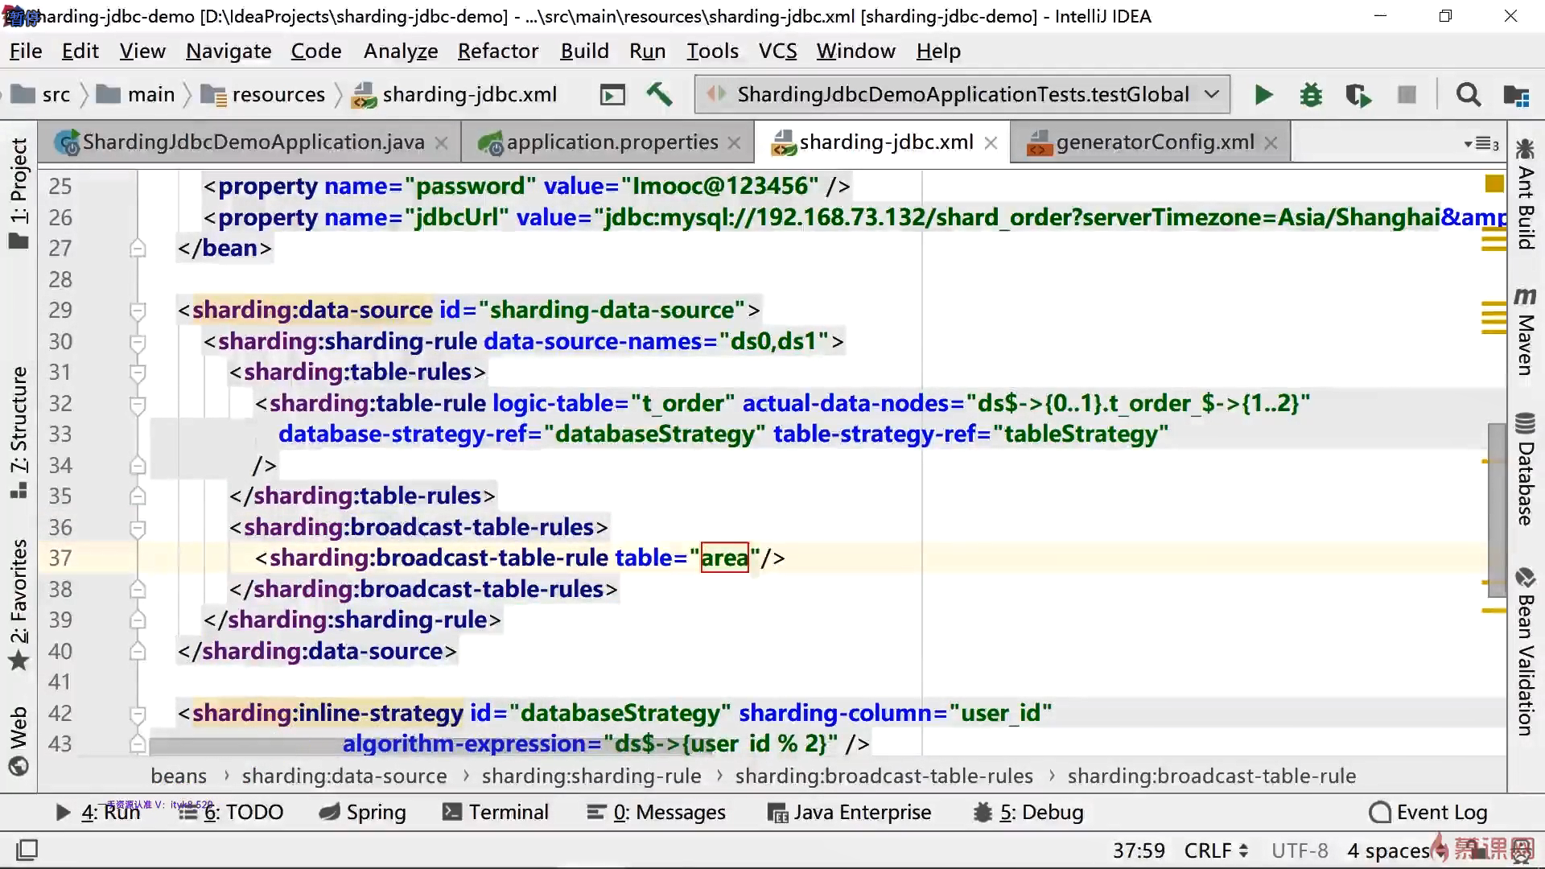Close the generatorConfig.xml tab
The image size is (1545, 869).
click(1271, 143)
